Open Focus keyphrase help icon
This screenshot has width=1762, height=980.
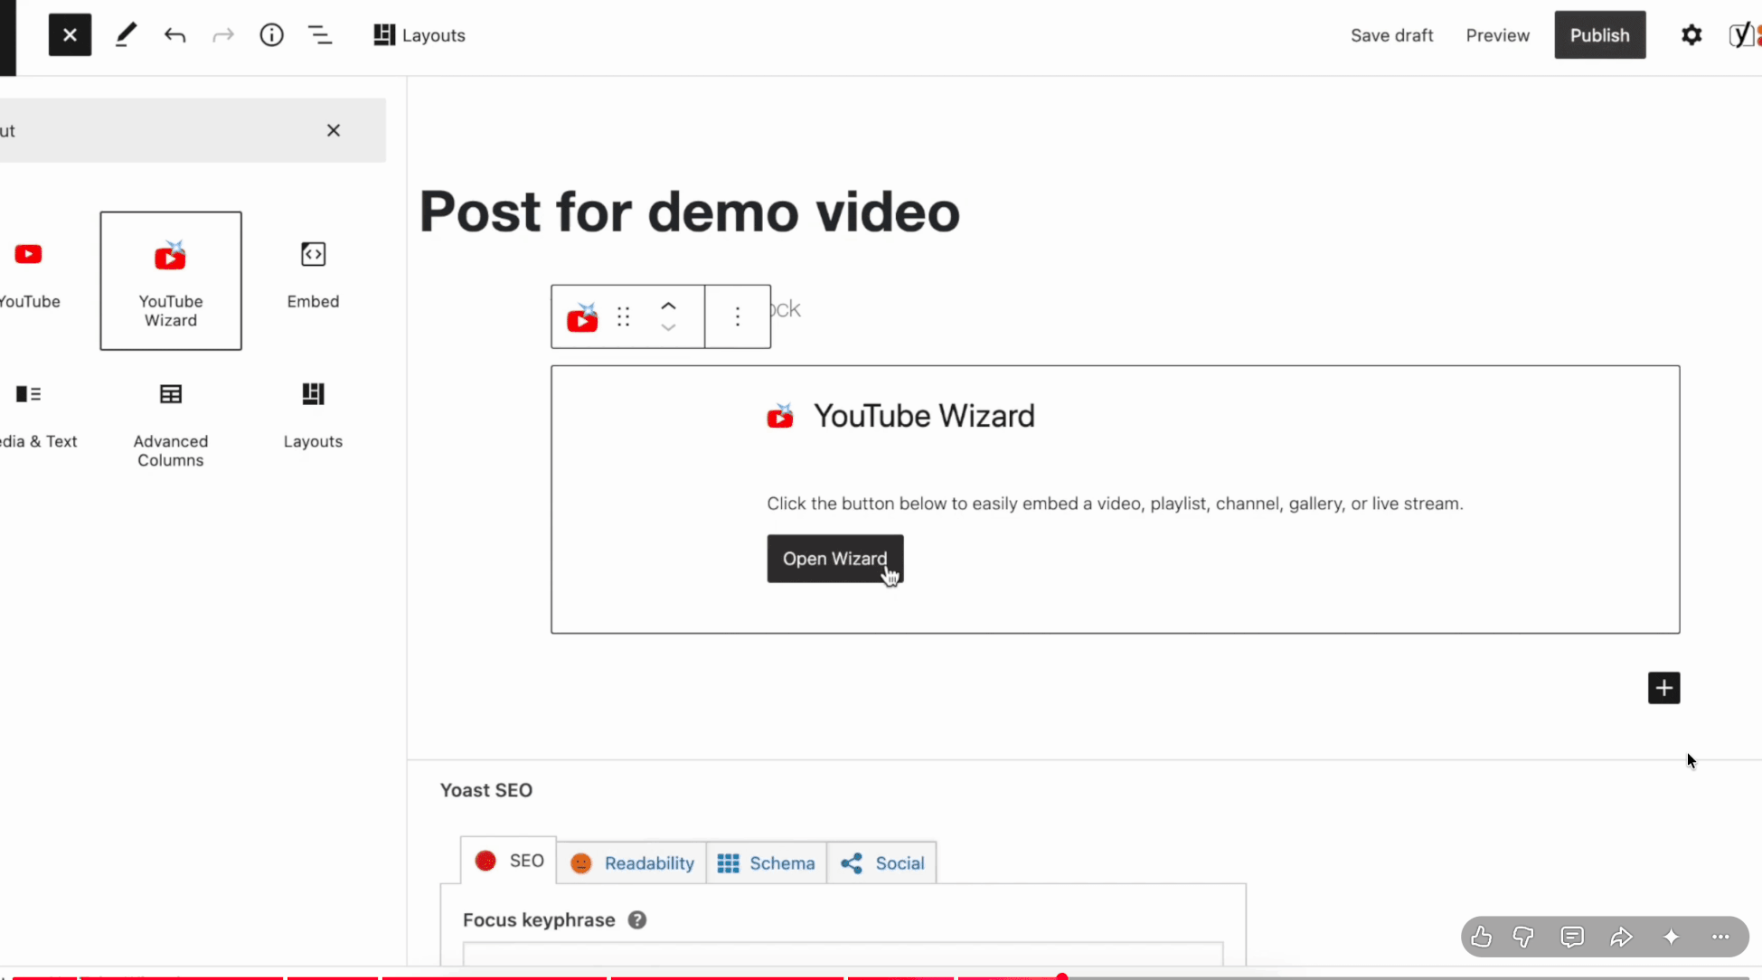tap(637, 919)
